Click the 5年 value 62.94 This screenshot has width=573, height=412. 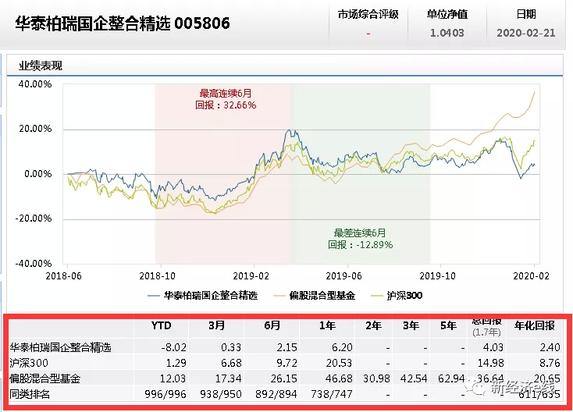click(451, 378)
